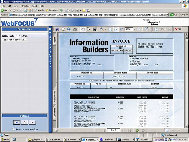Image resolution: width=189 pixels, height=142 pixels.
Task: Open the zoom percentage dropdown arrow
Action: (135, 29)
